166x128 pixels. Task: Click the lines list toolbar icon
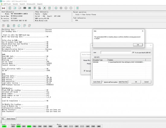pyautogui.click(x=34, y=8)
